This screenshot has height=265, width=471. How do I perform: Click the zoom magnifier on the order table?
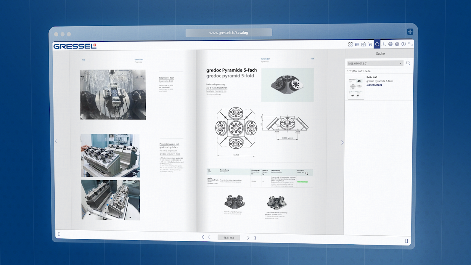pyautogui.click(x=306, y=173)
